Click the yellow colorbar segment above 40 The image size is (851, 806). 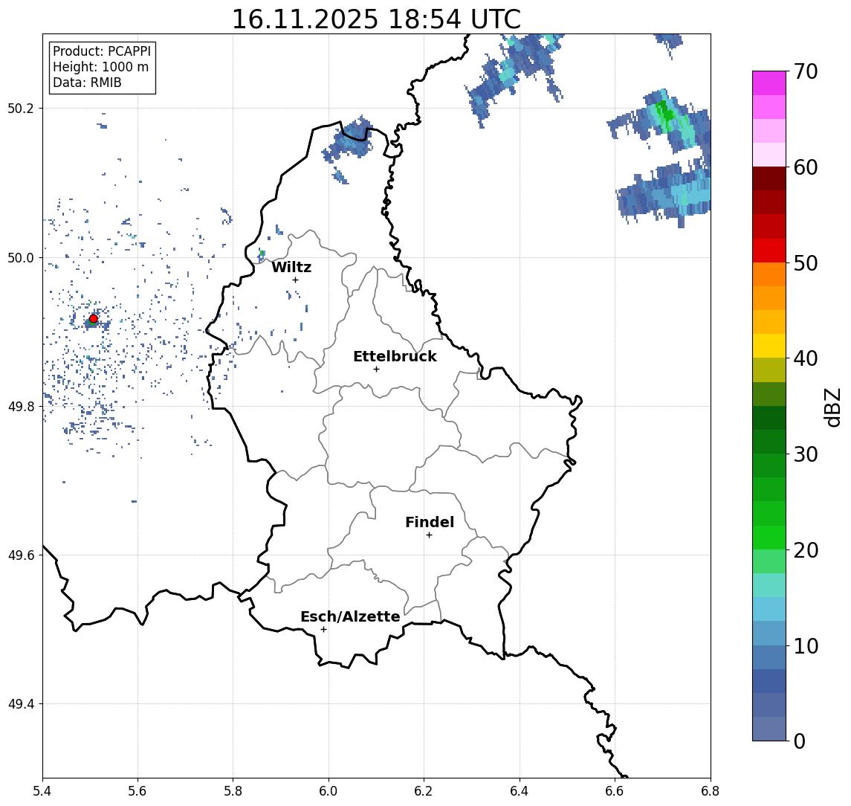[769, 346]
